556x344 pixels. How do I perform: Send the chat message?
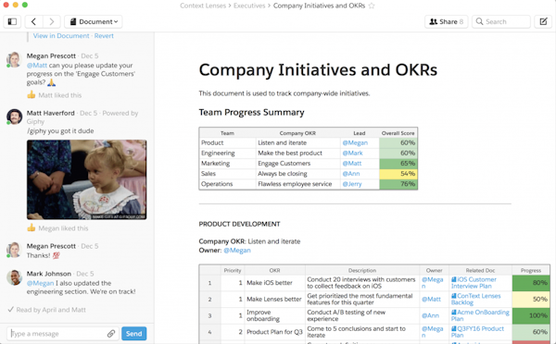(134, 334)
